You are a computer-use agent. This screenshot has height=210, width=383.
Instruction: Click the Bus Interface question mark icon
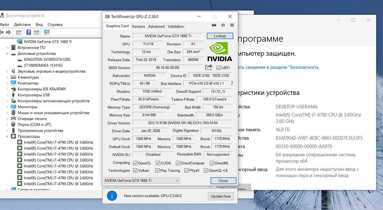[x=232, y=83]
